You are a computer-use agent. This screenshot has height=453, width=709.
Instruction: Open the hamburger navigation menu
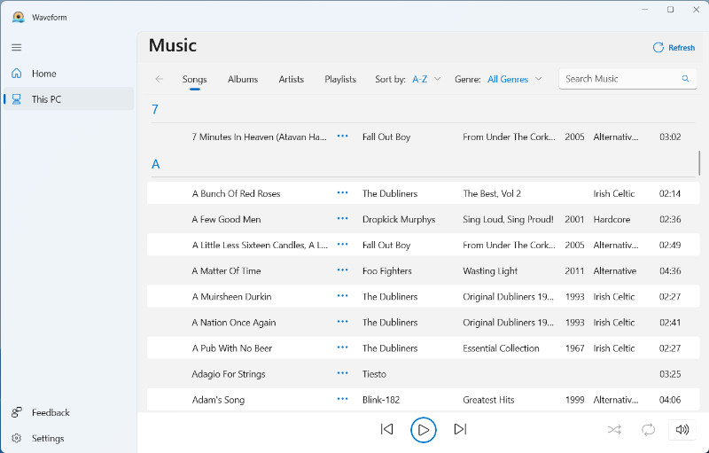[x=17, y=48]
